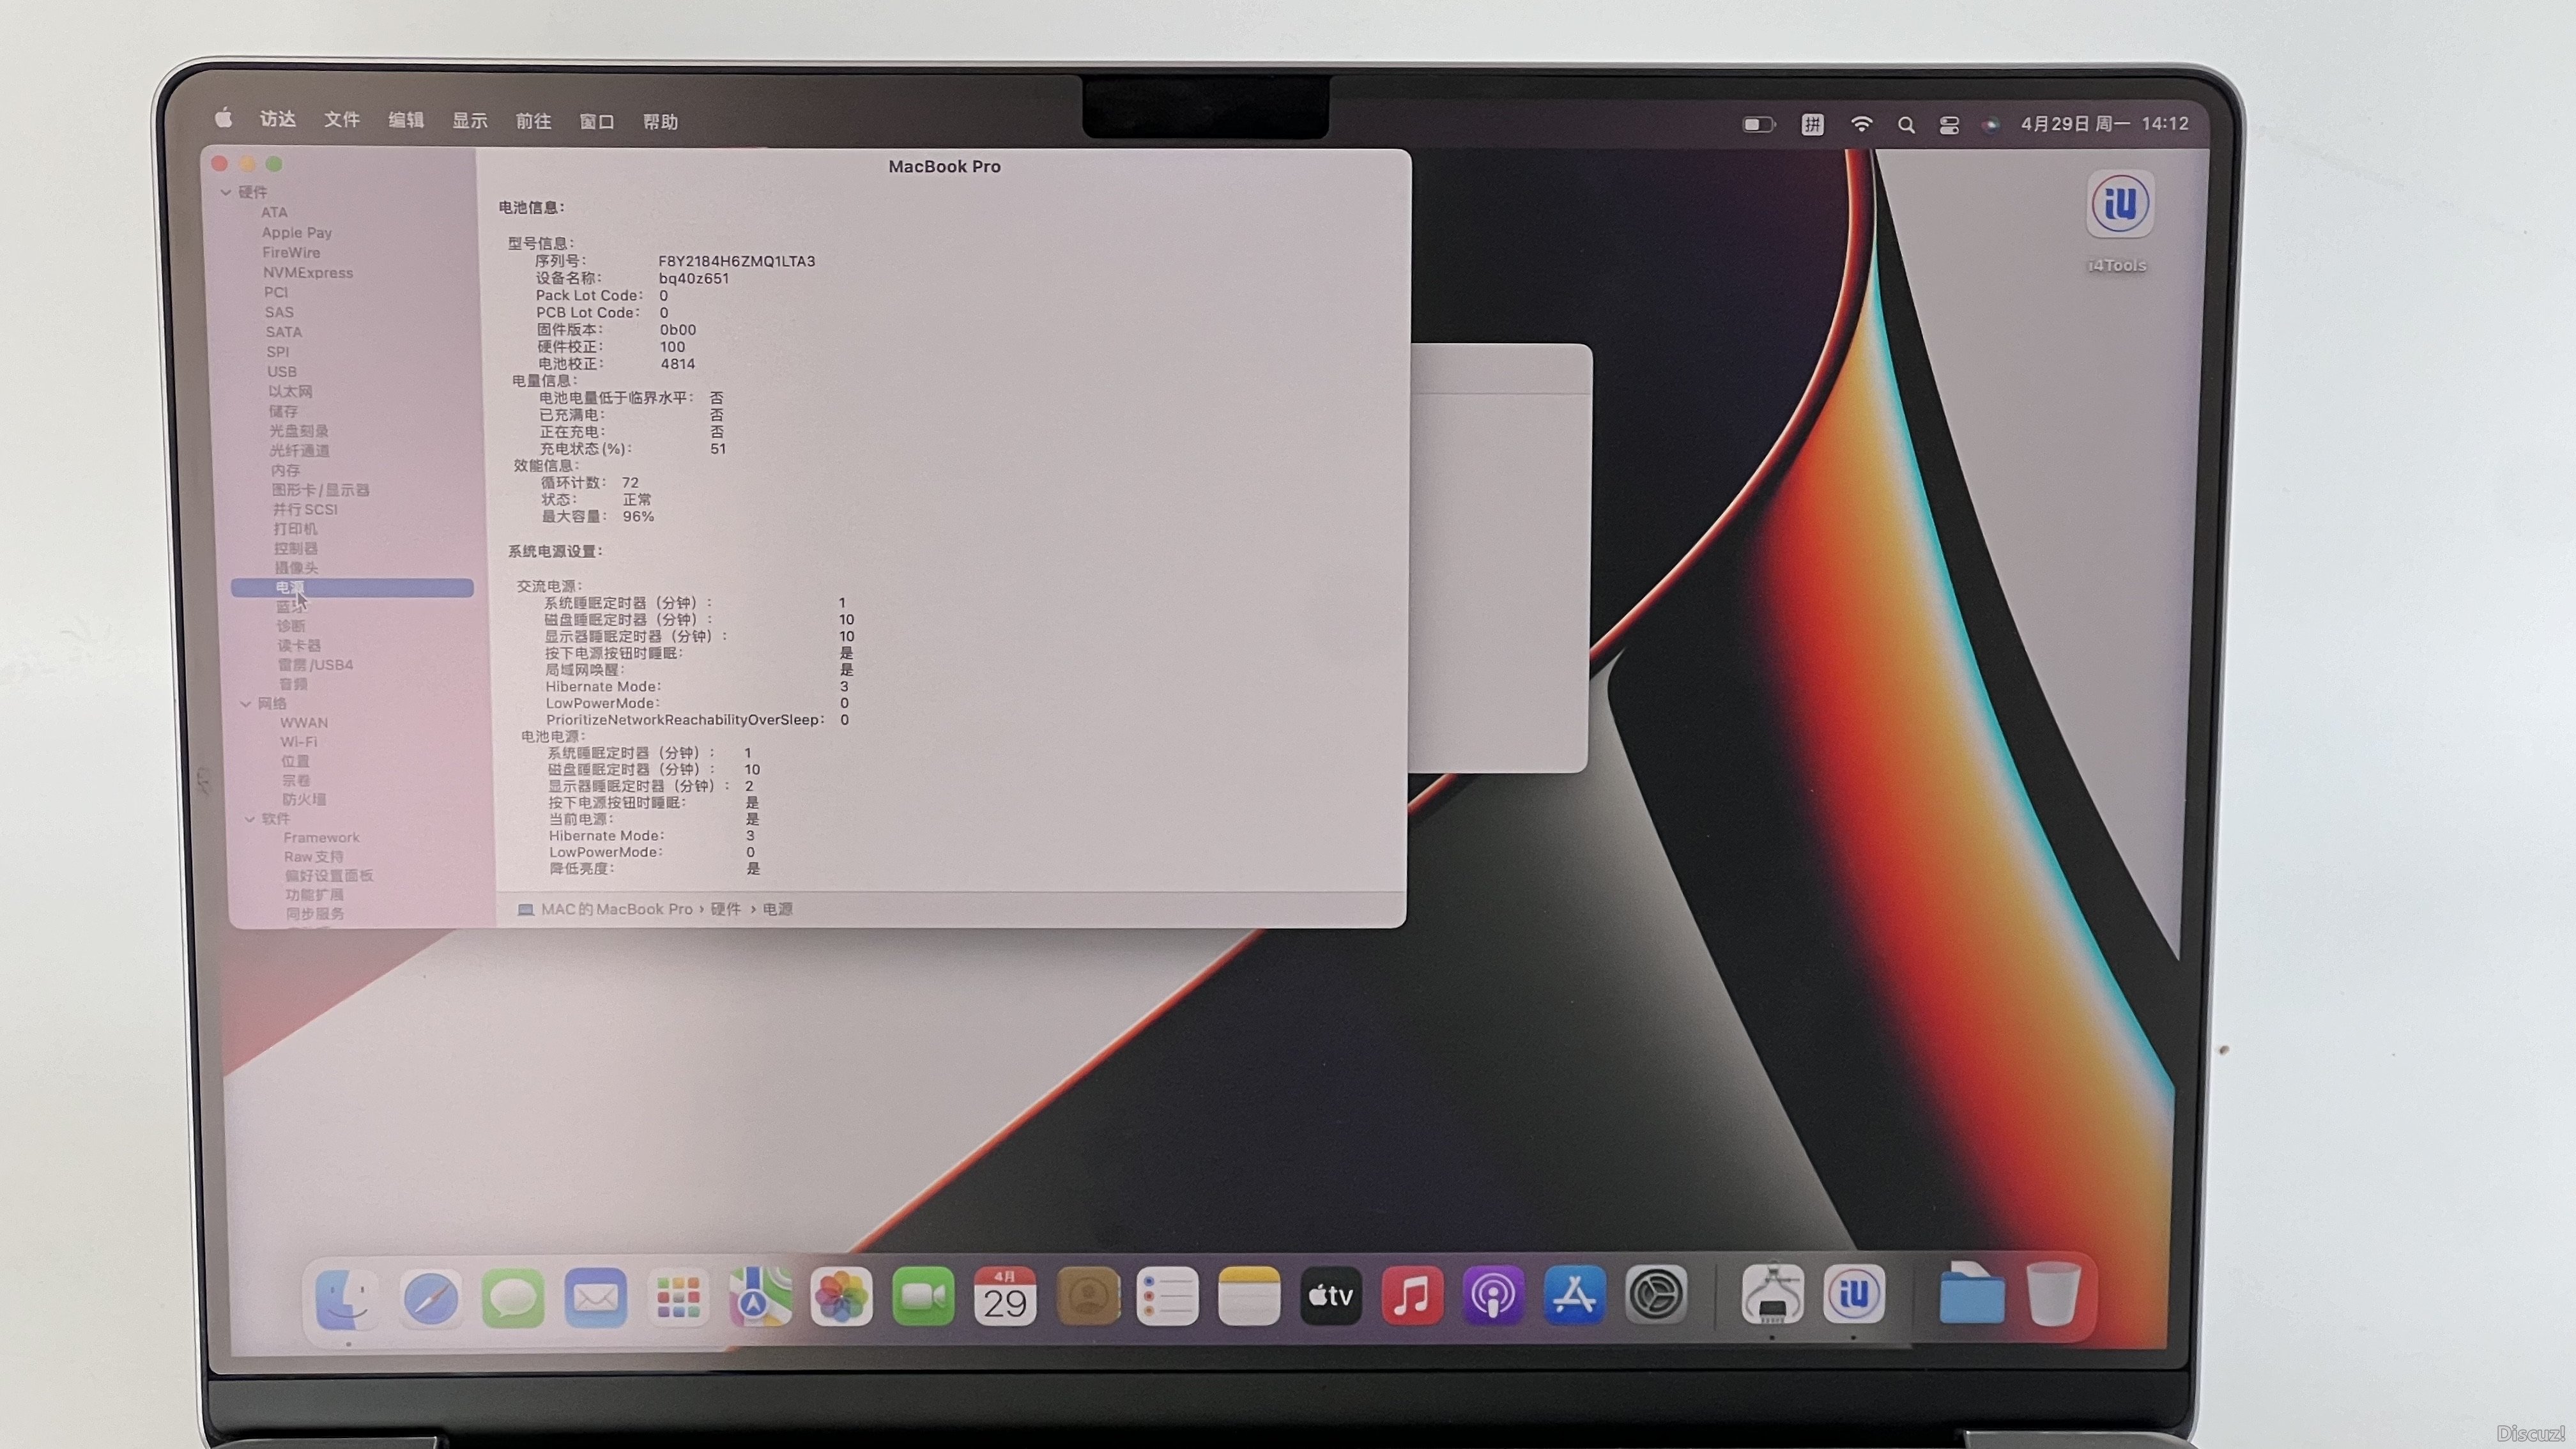Open Wi-Fi status in menu bar

tap(1861, 124)
